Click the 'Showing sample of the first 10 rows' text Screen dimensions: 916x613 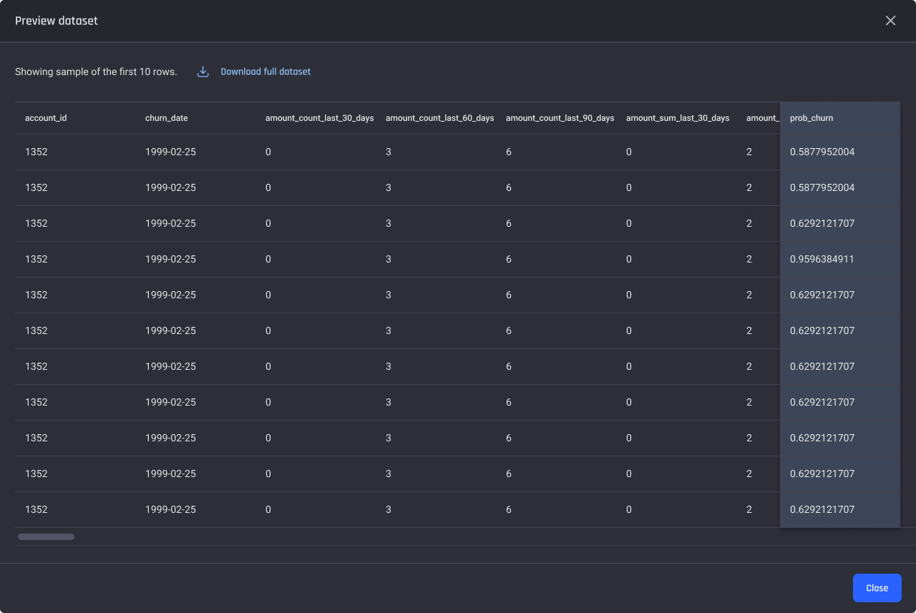click(x=96, y=72)
